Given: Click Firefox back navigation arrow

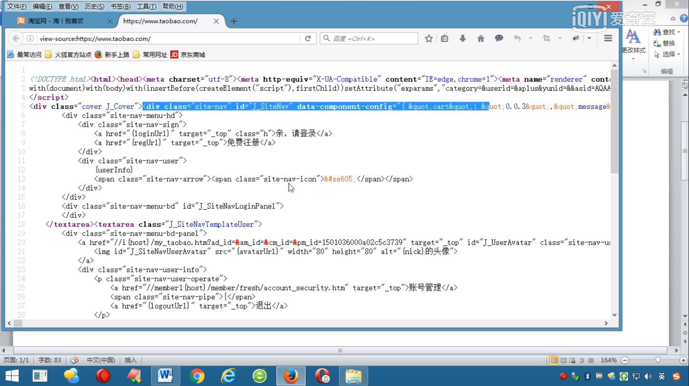Looking at the screenshot, I should (x=16, y=39).
